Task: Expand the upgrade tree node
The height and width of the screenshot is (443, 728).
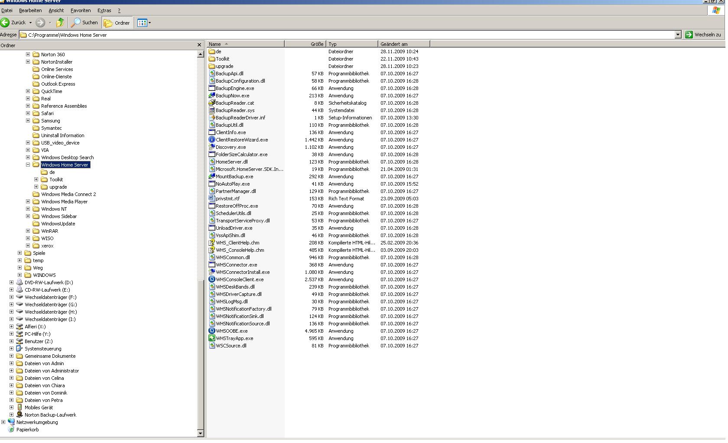Action: coord(36,187)
